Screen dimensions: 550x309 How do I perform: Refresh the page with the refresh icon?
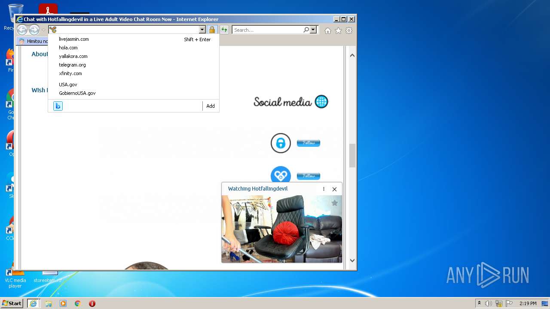tap(224, 30)
